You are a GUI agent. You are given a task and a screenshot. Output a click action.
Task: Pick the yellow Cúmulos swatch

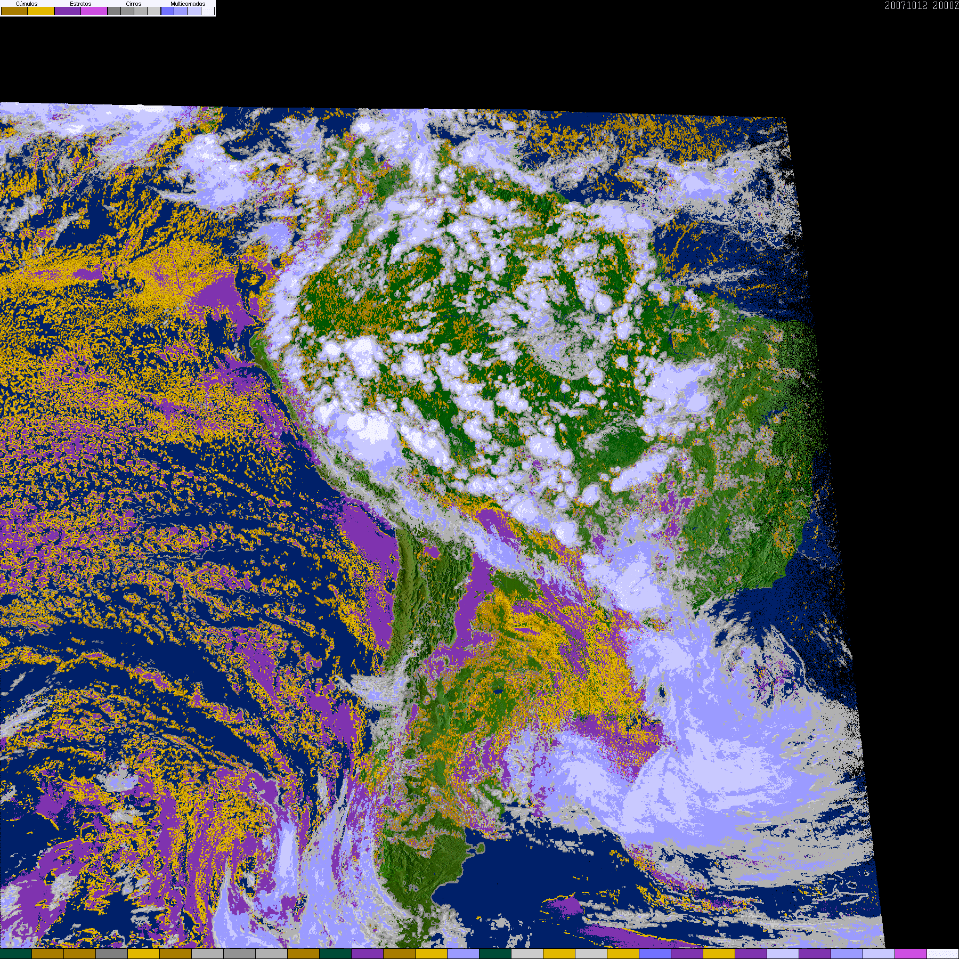[41, 11]
